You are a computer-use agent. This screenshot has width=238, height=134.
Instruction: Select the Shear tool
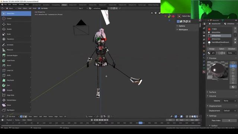tap(16, 105)
